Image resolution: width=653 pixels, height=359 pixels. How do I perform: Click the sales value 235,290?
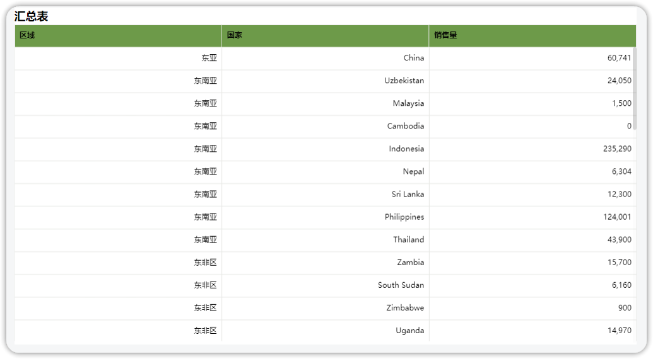(x=617, y=149)
